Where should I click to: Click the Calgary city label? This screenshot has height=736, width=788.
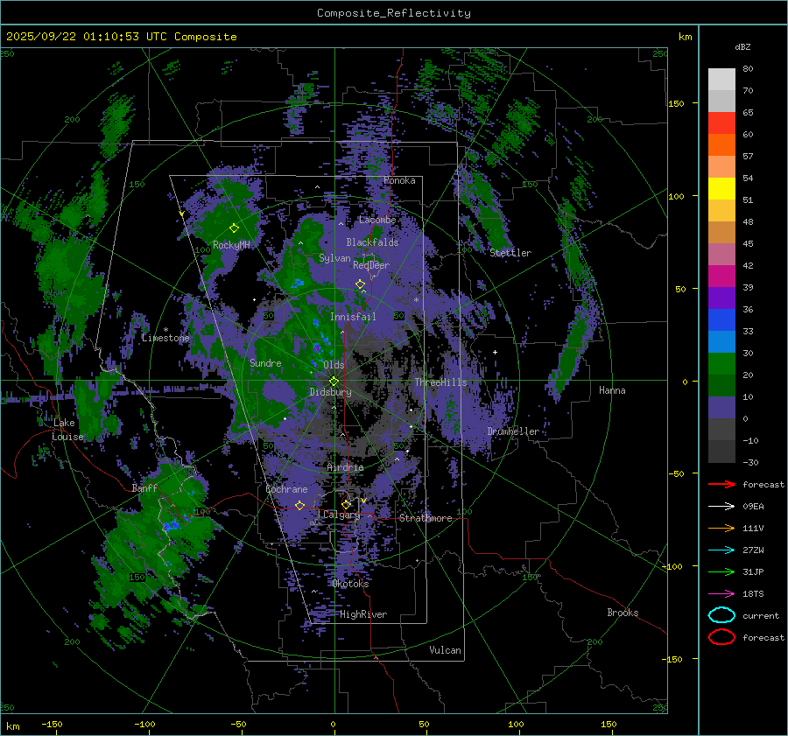click(x=341, y=515)
